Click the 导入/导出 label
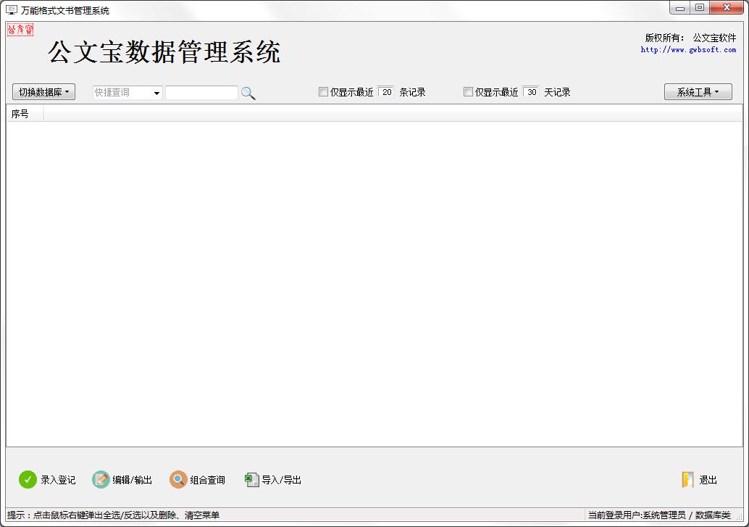 click(x=281, y=480)
